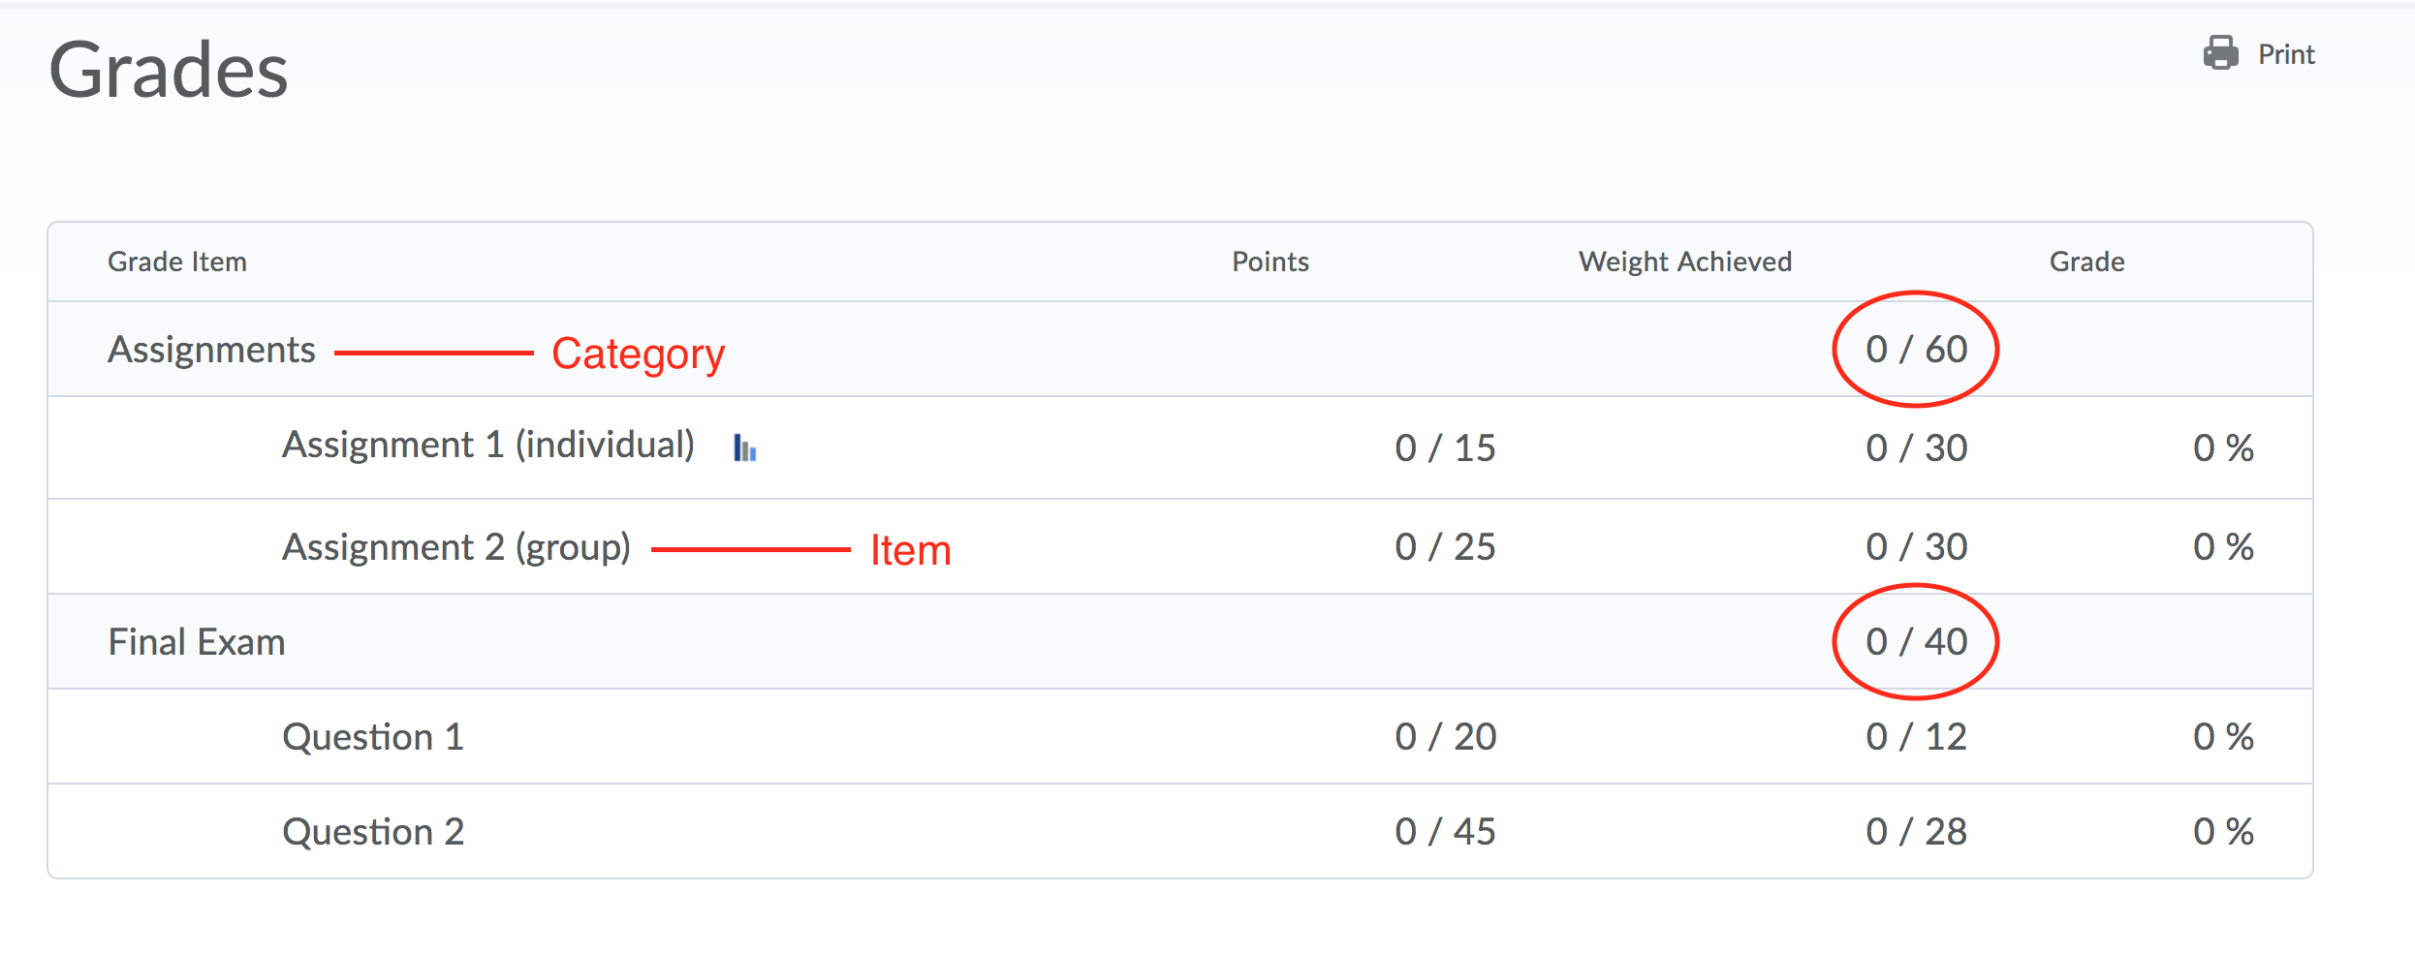Viewport: 2415px width, 955px height.
Task: Click the printer icon
Action: 2220,53
